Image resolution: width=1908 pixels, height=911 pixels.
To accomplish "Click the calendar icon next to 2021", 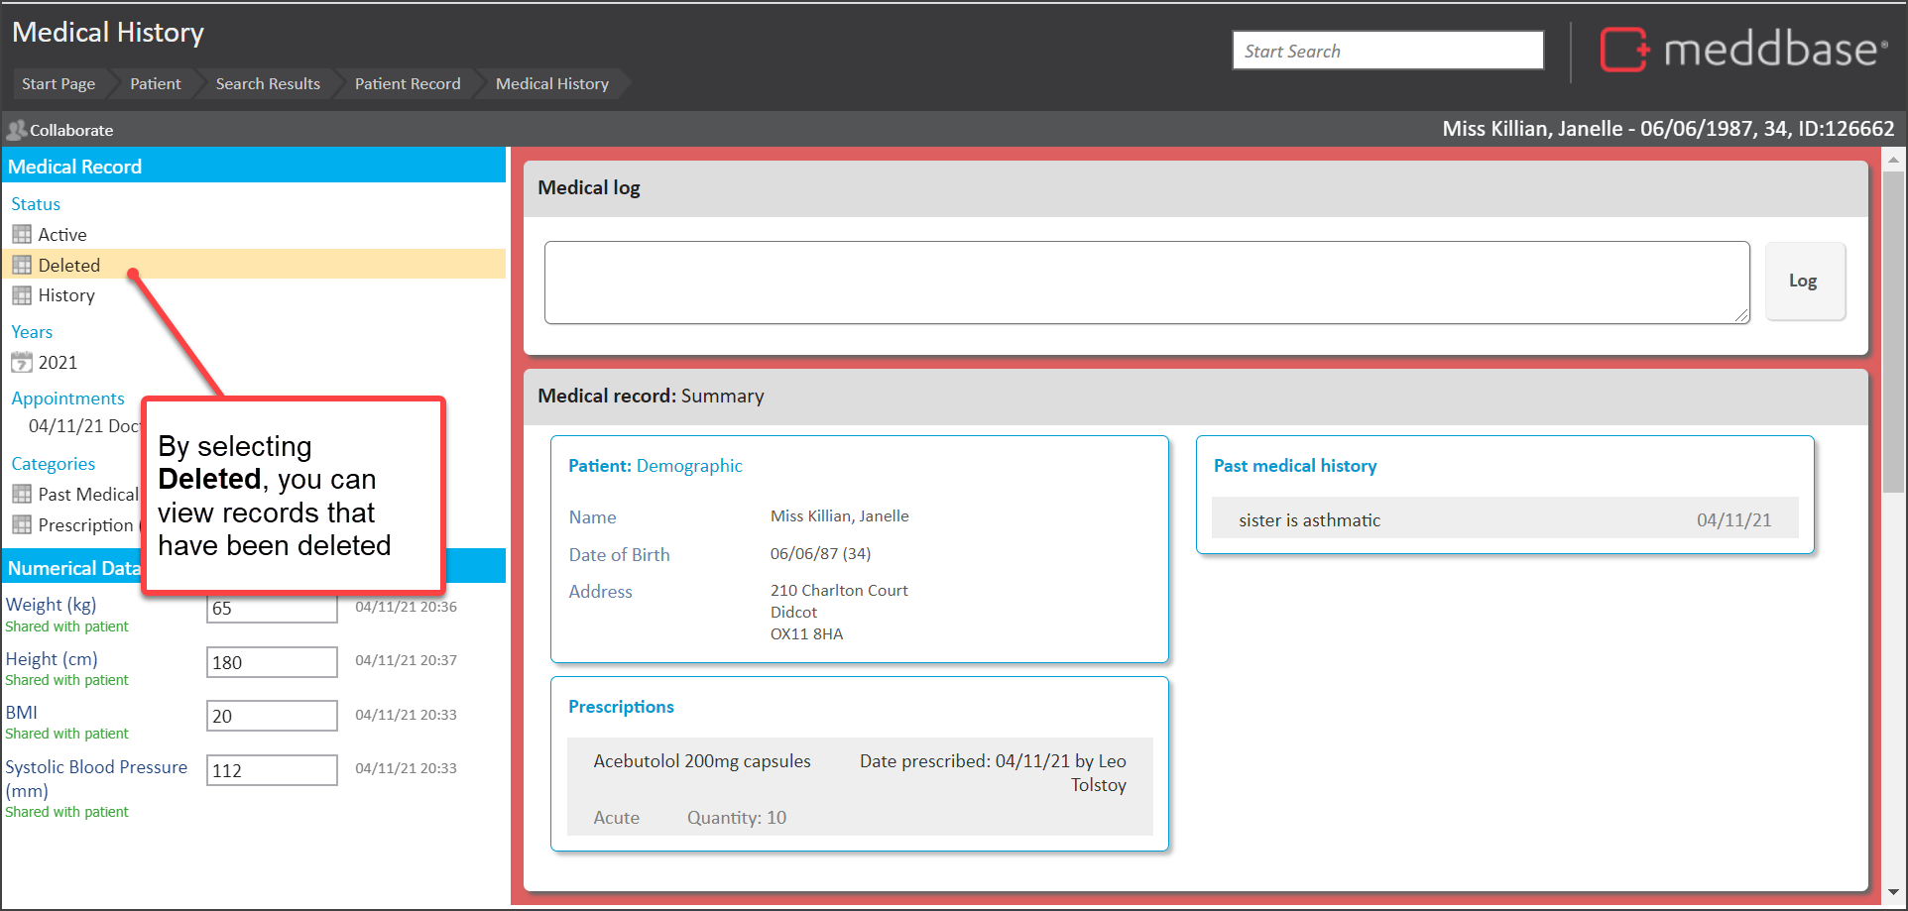I will coord(22,363).
